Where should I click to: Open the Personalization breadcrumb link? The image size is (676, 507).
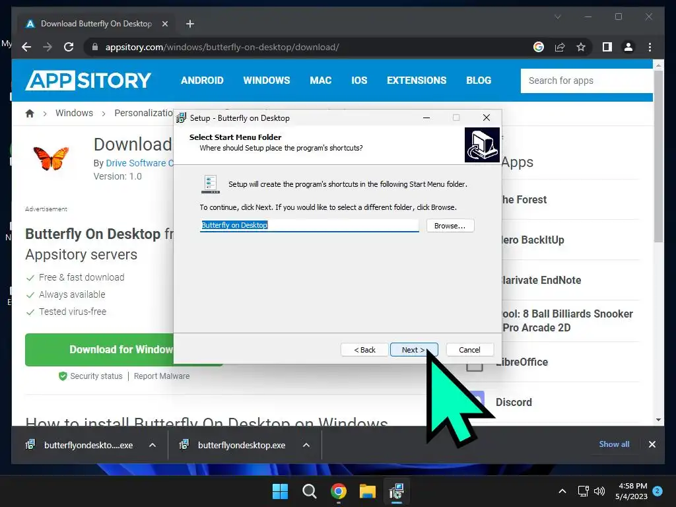click(143, 113)
